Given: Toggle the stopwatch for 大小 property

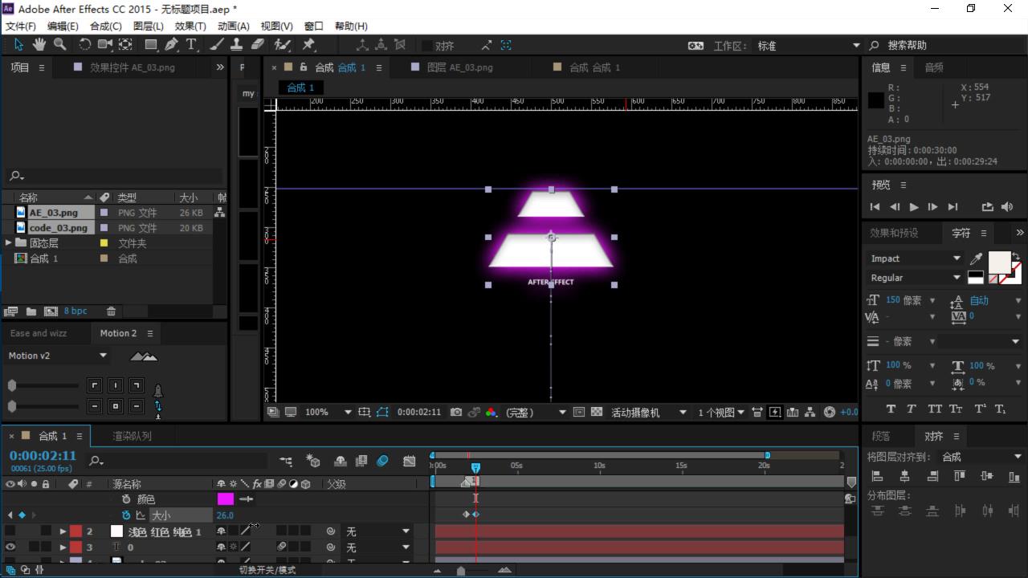Looking at the screenshot, I should click(126, 515).
